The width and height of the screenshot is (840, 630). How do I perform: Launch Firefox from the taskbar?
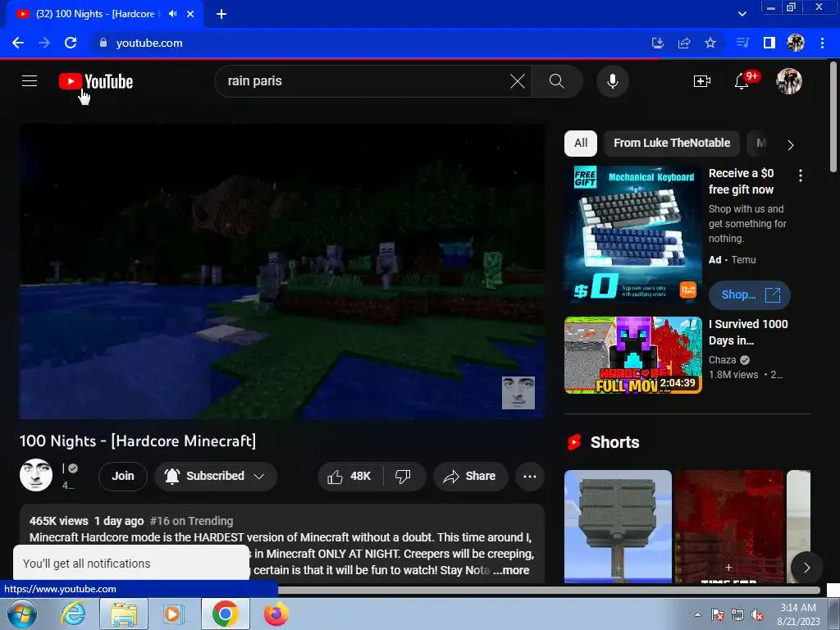(276, 614)
